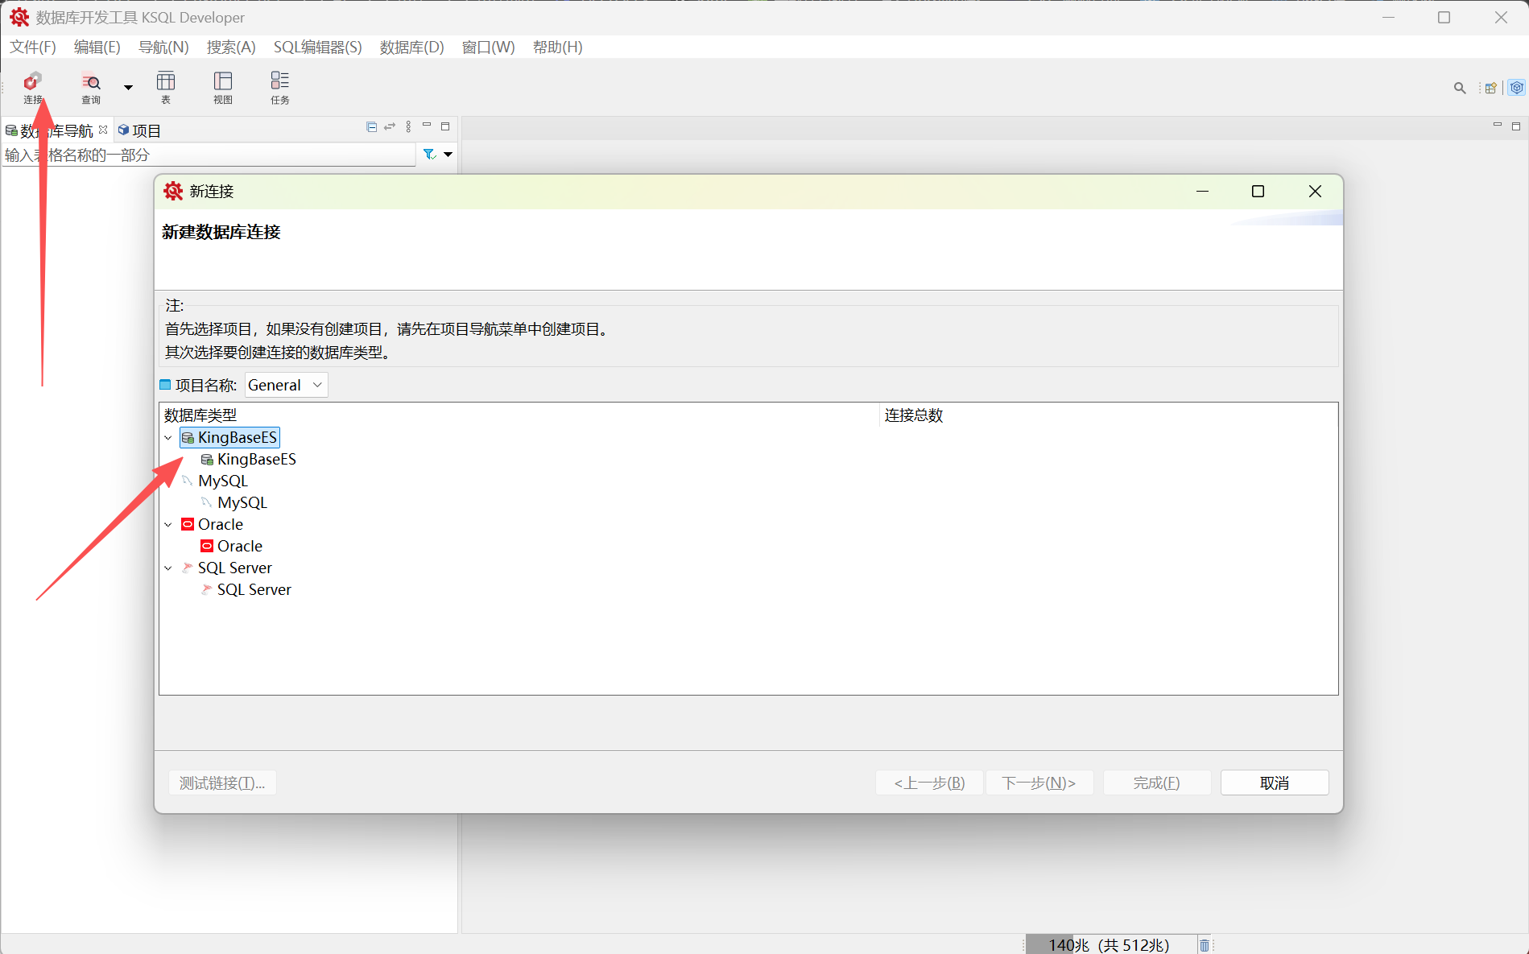Toggle link-with-editor arrows in navigator panel
Screen dimensions: 1529x954
point(390,127)
